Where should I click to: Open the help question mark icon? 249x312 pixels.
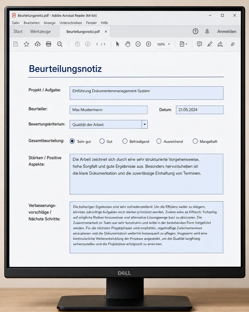tap(195, 31)
